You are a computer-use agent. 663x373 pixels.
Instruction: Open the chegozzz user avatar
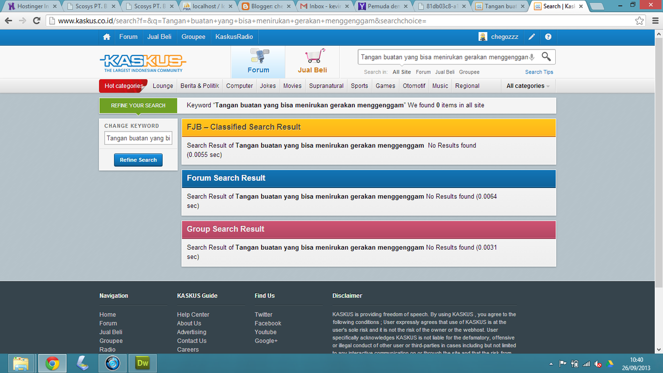483,37
